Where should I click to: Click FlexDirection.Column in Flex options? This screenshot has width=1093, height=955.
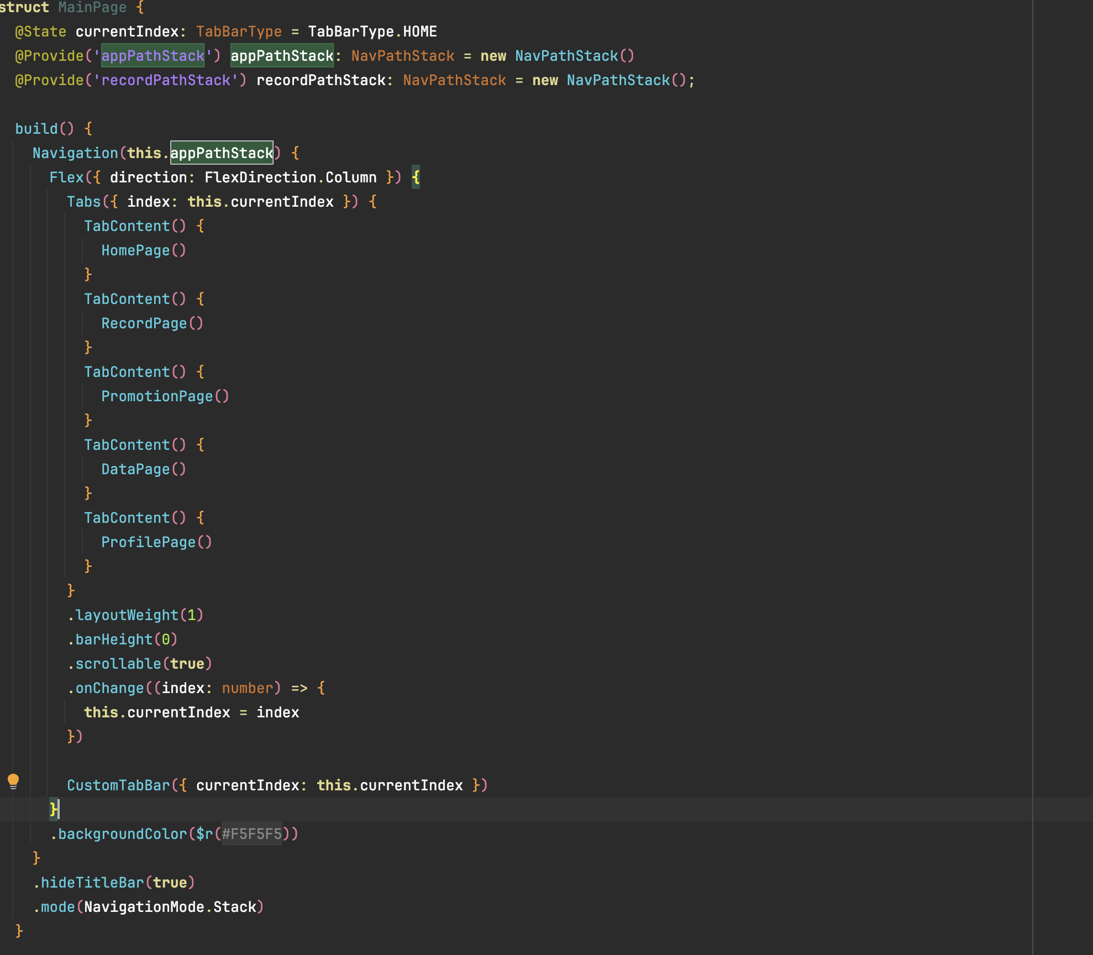click(291, 177)
